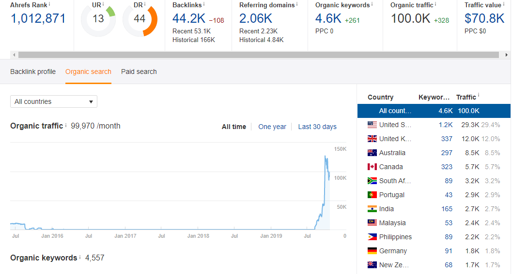Screen dimensions: 512x274
Task: Click the scrollbar right arrow
Action: [507, 55]
